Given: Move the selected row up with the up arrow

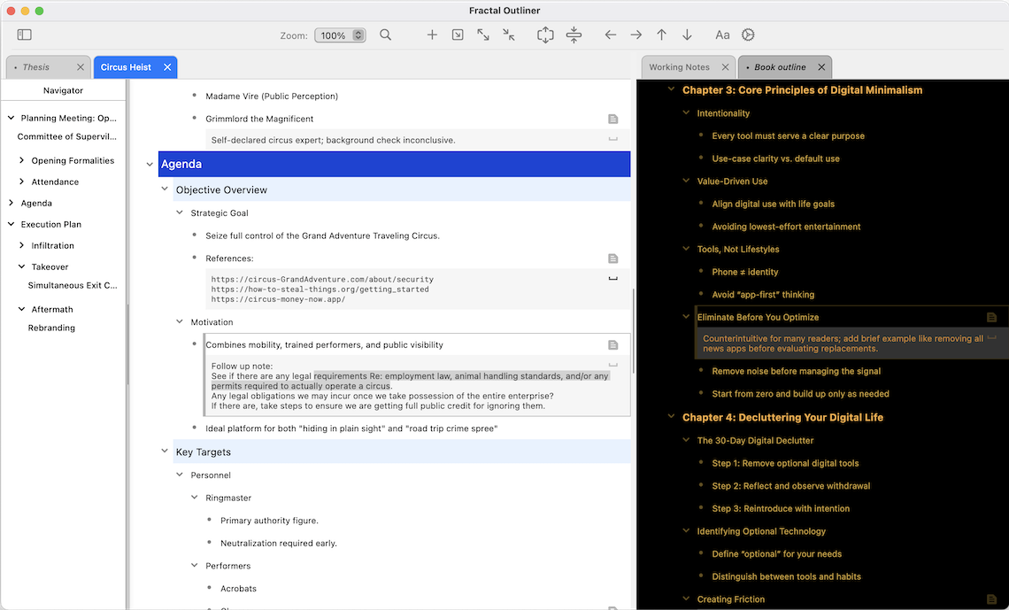Looking at the screenshot, I should [x=661, y=35].
